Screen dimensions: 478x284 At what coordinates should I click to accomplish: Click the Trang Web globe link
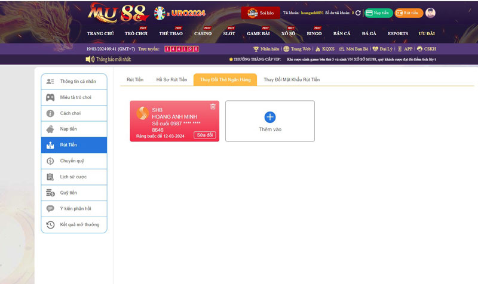[297, 49]
